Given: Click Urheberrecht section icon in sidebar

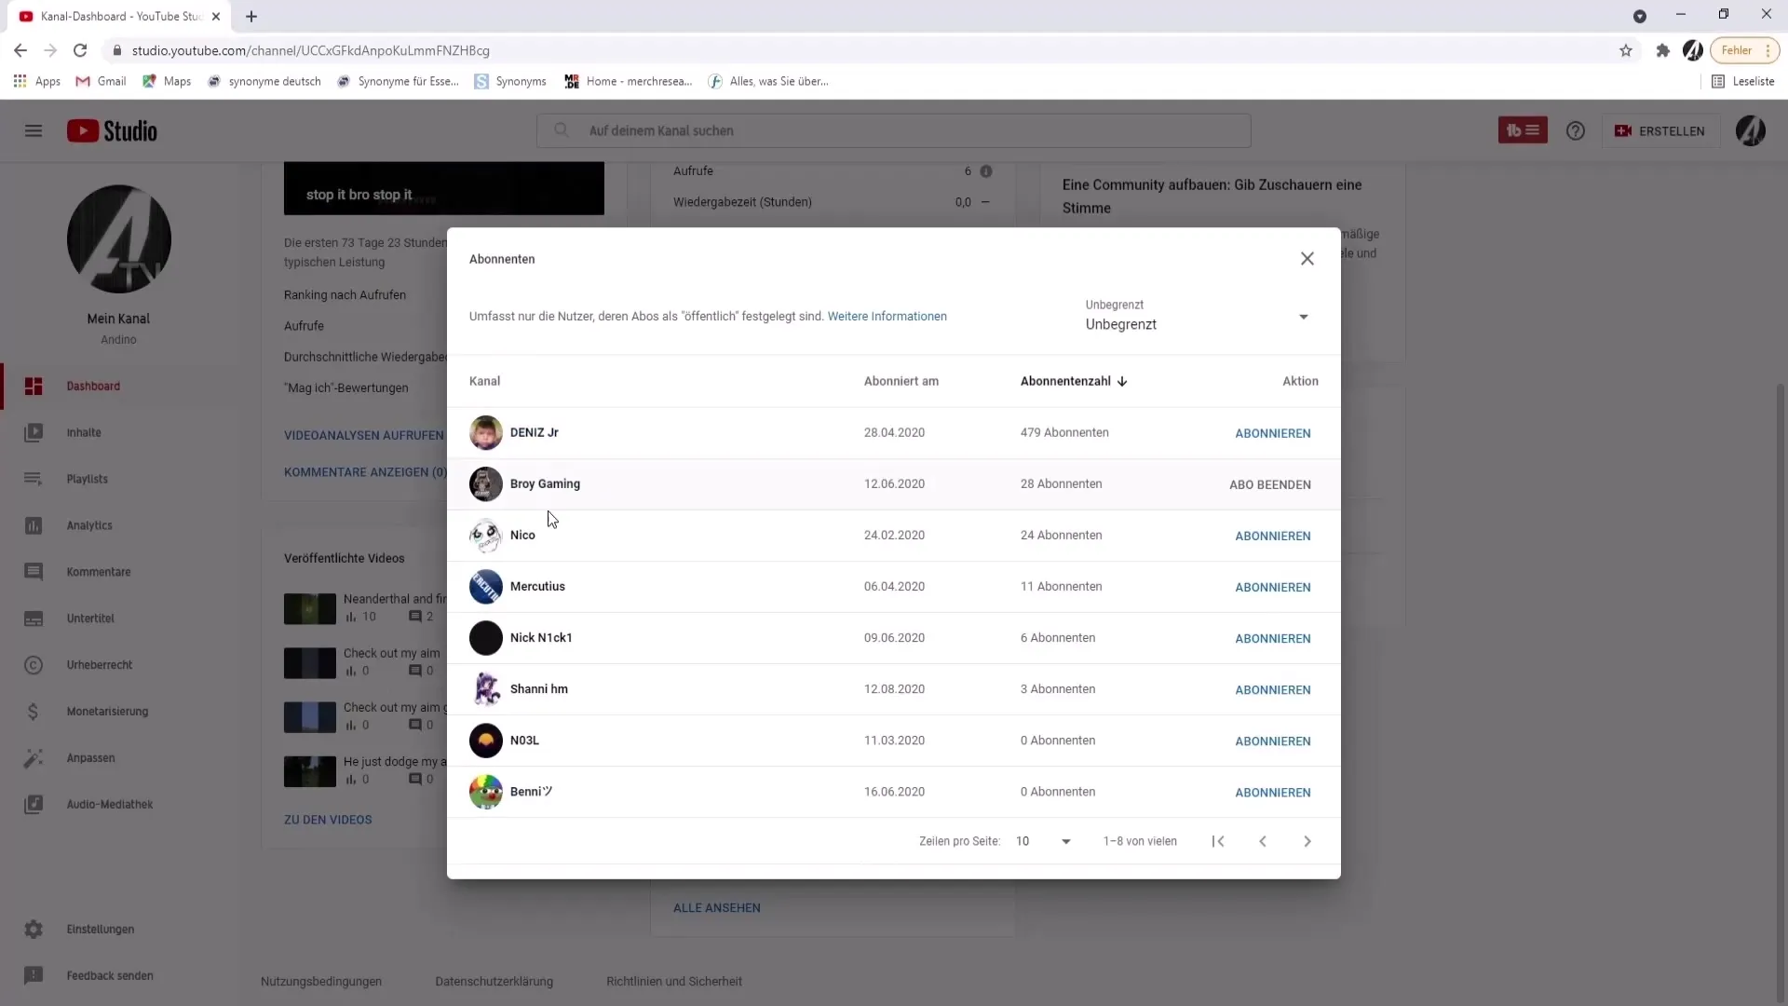Looking at the screenshot, I should [x=34, y=664].
